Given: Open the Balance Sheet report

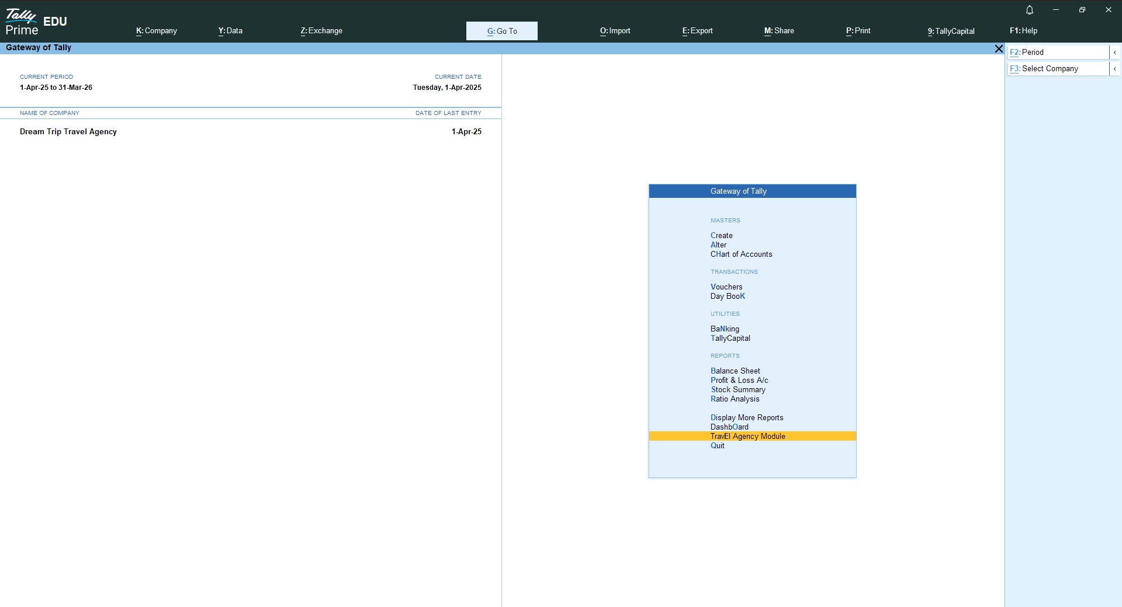Looking at the screenshot, I should click(735, 371).
